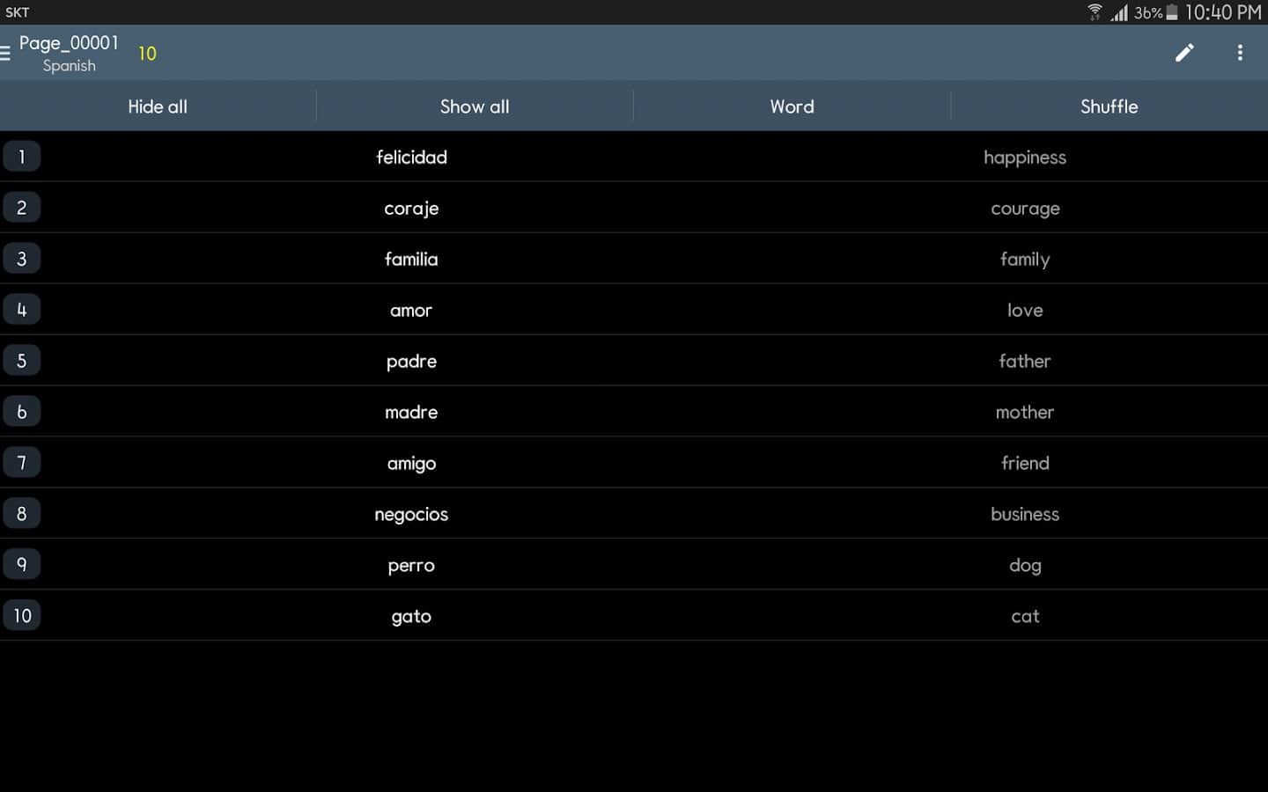
Task: Click number badge 3 for familia
Action: pyautogui.click(x=21, y=259)
